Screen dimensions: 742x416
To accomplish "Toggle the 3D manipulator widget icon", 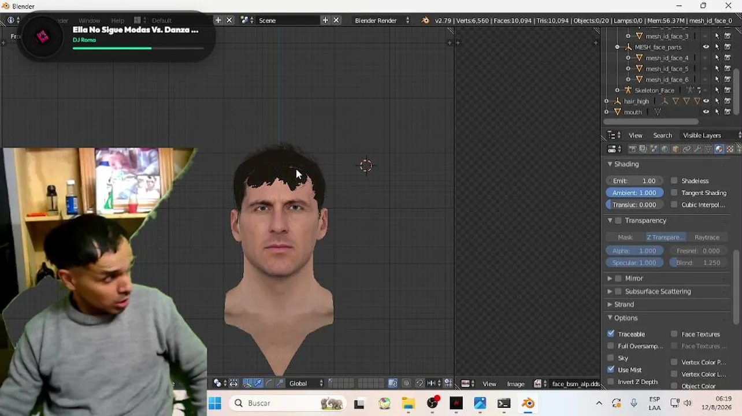I will point(247,383).
